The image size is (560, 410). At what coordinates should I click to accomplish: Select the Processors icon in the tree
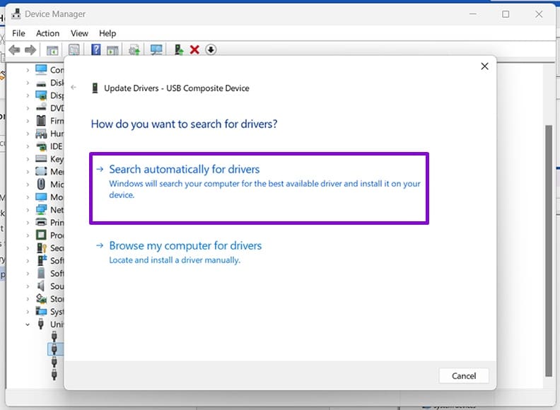[41, 235]
